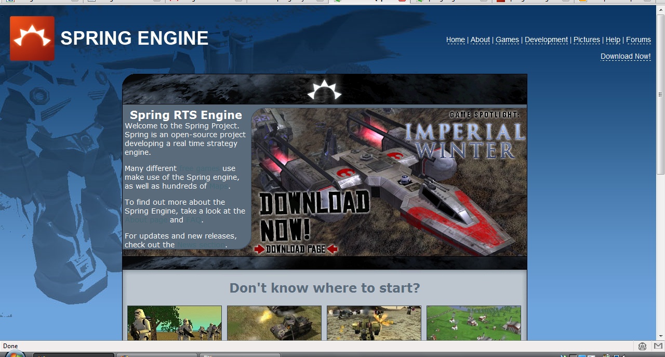Click the red arrow left of DOWNLOAD PAGE
The width and height of the screenshot is (665, 357).
coord(259,249)
